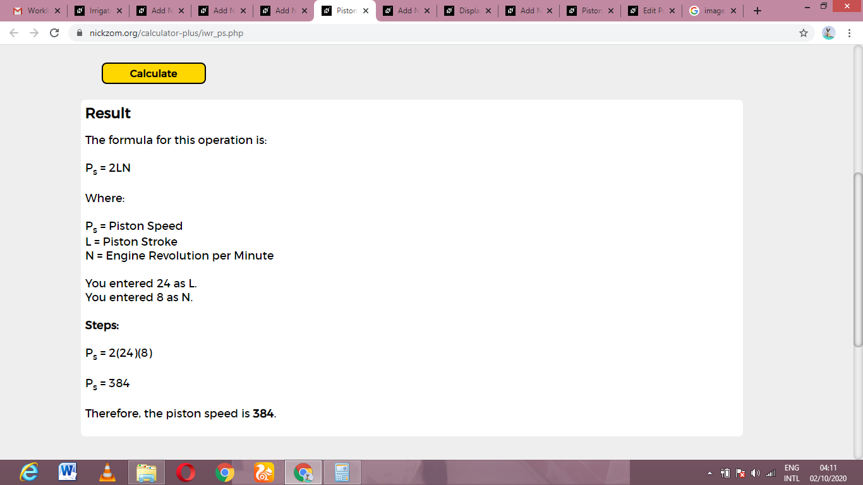Show hidden system tray icons
The width and height of the screenshot is (863, 485).
(709, 473)
